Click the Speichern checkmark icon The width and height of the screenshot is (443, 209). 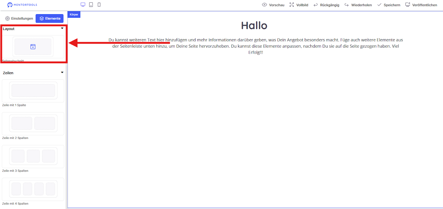point(379,5)
